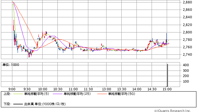Click the 15:00 time axis label
197x112 pixels.
pos(167,89)
